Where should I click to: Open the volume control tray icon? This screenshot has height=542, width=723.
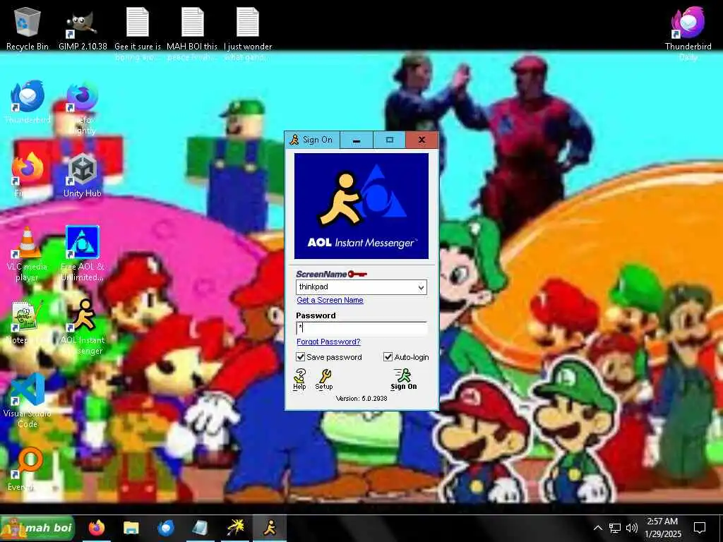[x=632, y=528]
